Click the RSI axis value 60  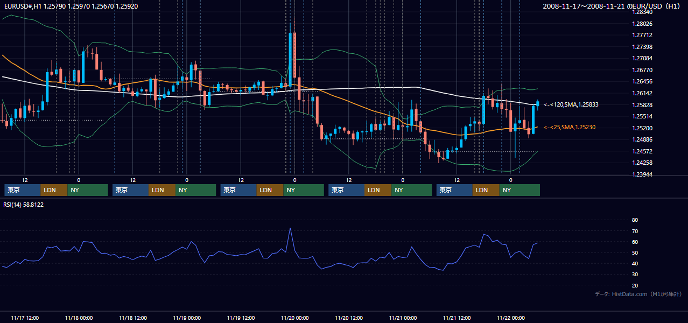(635, 242)
